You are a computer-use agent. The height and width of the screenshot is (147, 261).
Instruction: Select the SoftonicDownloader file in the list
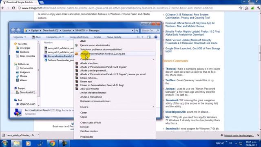[x=59, y=60]
